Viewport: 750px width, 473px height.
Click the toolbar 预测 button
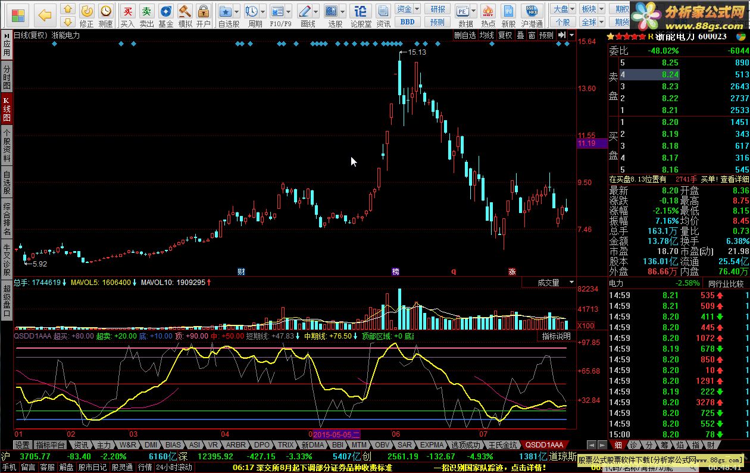(438, 22)
